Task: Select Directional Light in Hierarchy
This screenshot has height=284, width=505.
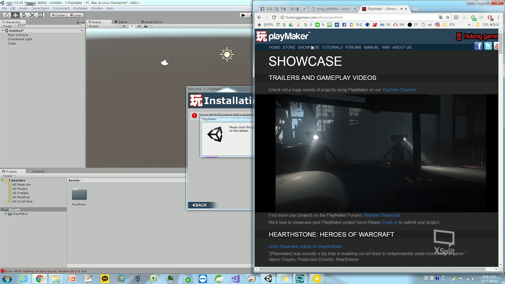Action: [20, 39]
